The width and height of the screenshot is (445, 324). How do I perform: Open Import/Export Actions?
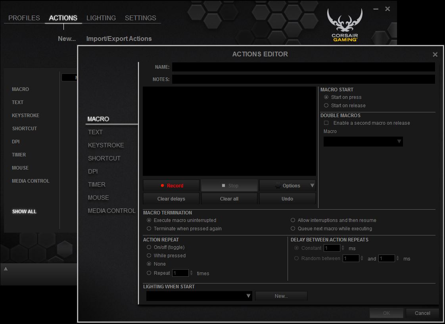pos(119,39)
